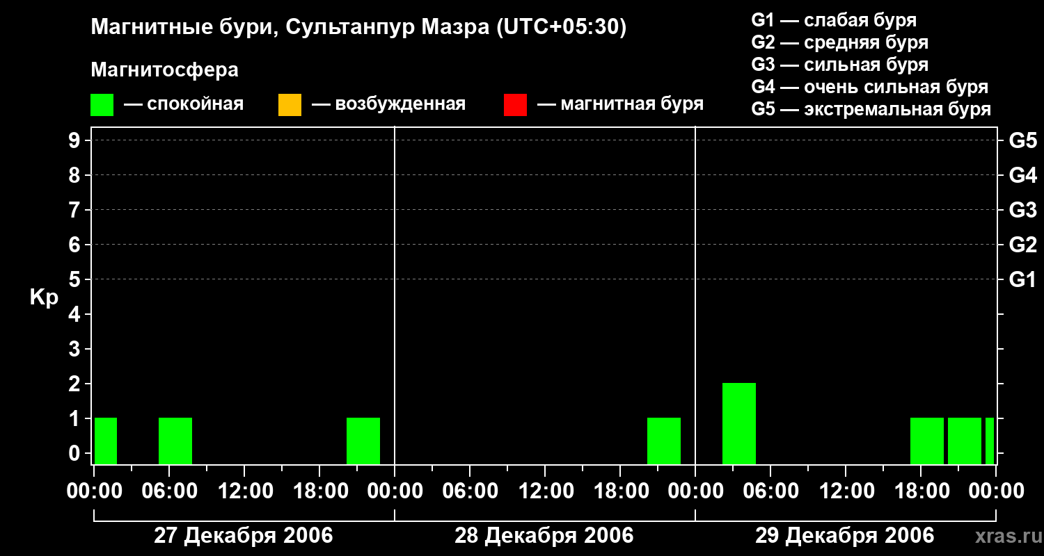Click the 'G1 — слабая буря' description

click(x=834, y=20)
